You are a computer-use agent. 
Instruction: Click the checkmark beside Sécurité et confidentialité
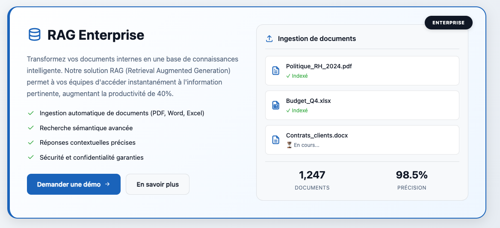point(31,157)
